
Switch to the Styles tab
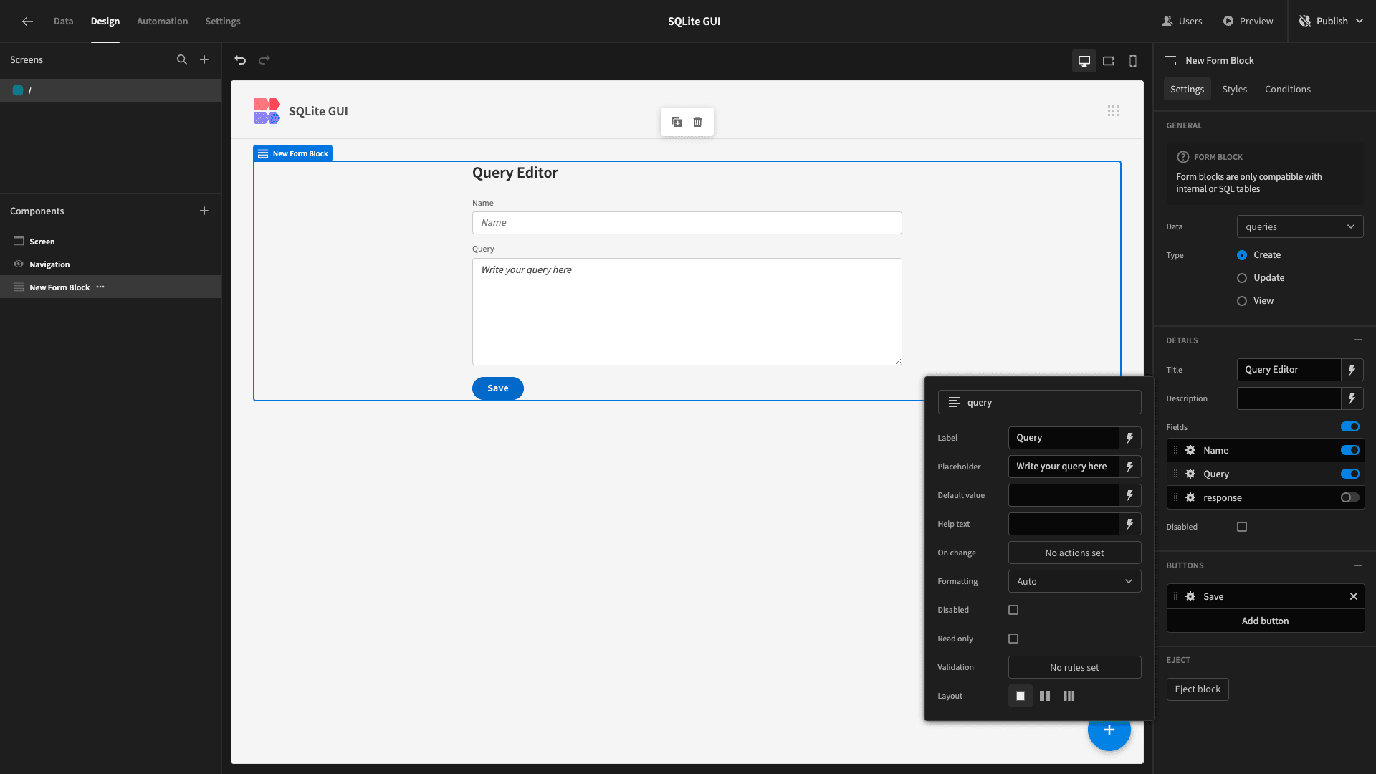click(x=1234, y=89)
